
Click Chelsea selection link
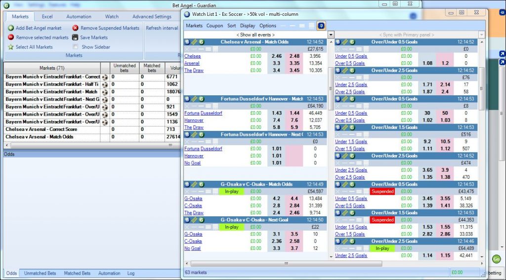[x=192, y=56]
